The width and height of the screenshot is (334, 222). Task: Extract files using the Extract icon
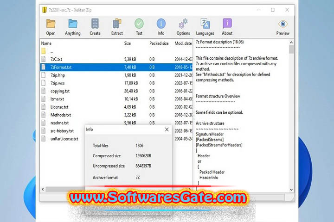coord(117,24)
